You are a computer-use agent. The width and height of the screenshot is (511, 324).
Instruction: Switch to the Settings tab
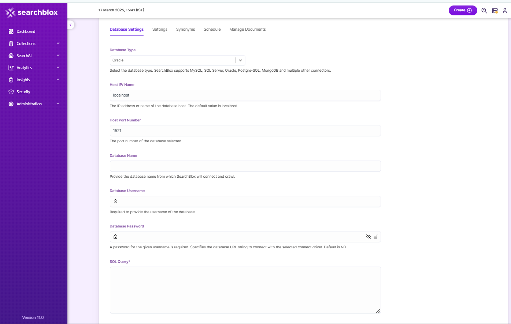pyautogui.click(x=160, y=29)
